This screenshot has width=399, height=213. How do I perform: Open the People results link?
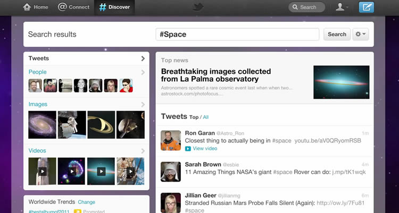click(x=37, y=72)
